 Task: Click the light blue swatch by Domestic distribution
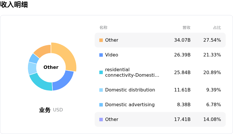(x=101, y=90)
